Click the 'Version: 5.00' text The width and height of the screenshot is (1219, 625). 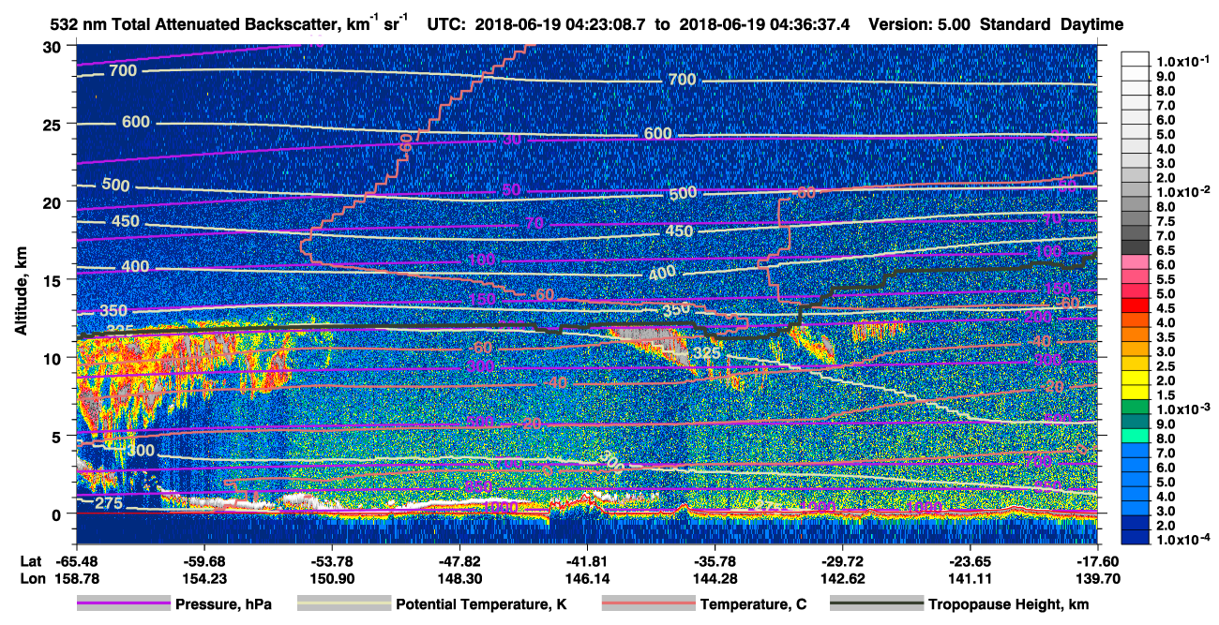pos(918,24)
